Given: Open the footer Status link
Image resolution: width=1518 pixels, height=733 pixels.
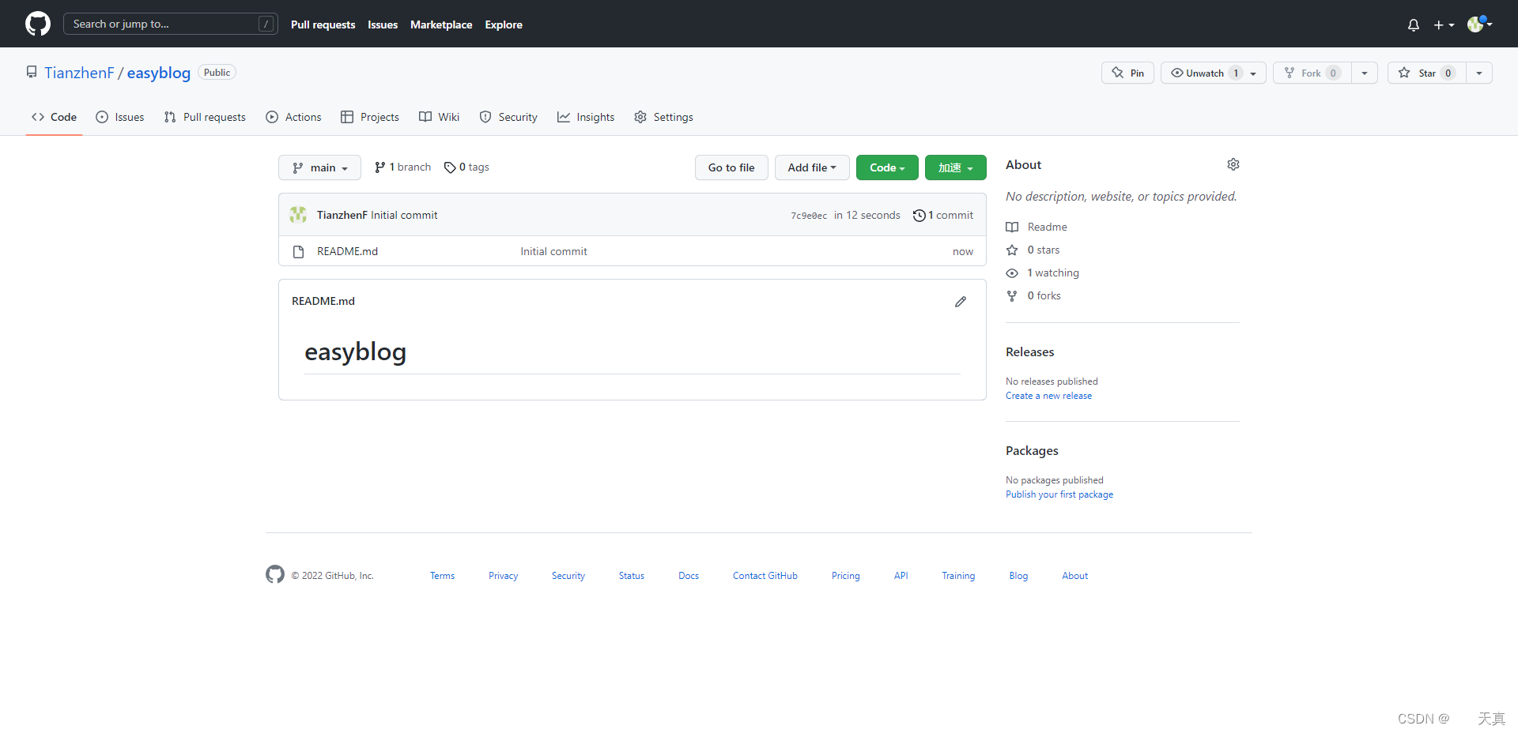Looking at the screenshot, I should [x=632, y=576].
